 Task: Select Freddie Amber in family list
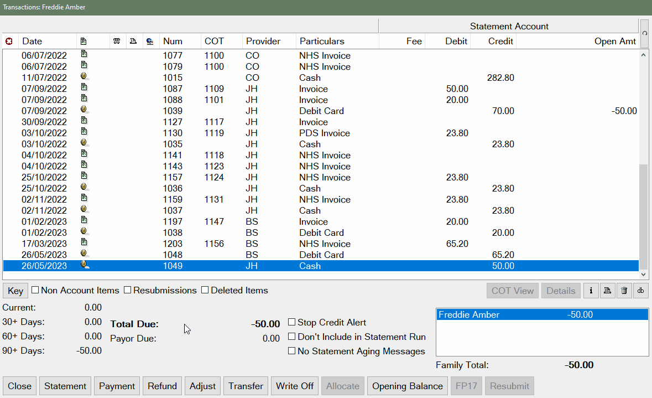542,315
